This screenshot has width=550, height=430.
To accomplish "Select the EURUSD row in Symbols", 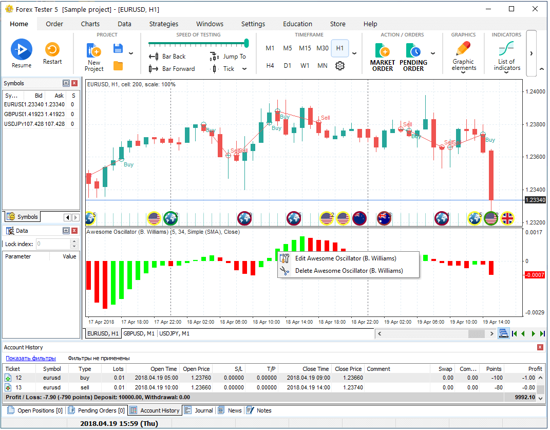I will (x=41, y=105).
